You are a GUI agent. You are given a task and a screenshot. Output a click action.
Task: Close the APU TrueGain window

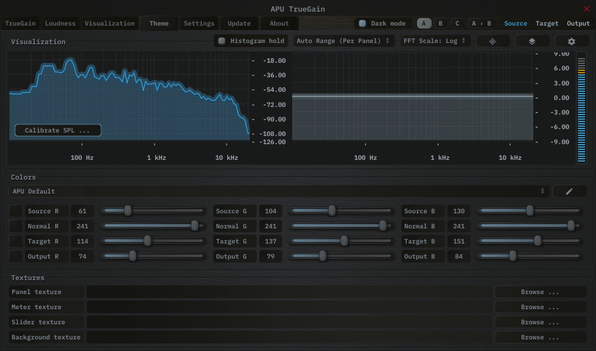586,9
